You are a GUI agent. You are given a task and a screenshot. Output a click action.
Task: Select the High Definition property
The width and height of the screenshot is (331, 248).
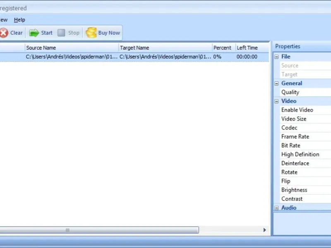click(306, 154)
